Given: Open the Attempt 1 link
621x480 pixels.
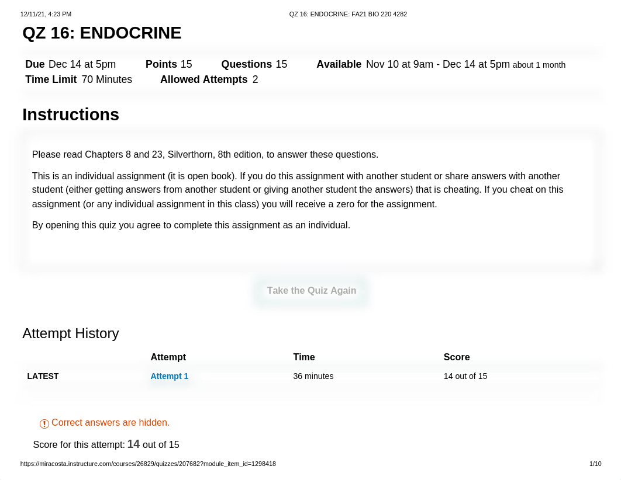Looking at the screenshot, I should (x=170, y=376).
